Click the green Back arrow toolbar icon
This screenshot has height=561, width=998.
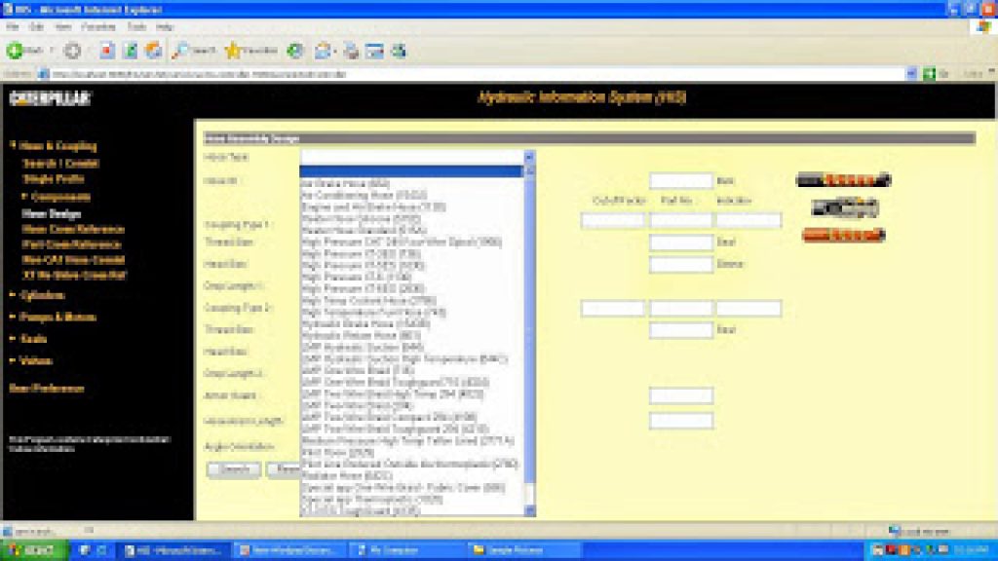coord(14,51)
